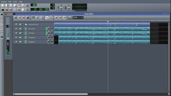Open Soft Vibes track gear menu
The width and height of the screenshot is (171, 96).
click(16, 33)
